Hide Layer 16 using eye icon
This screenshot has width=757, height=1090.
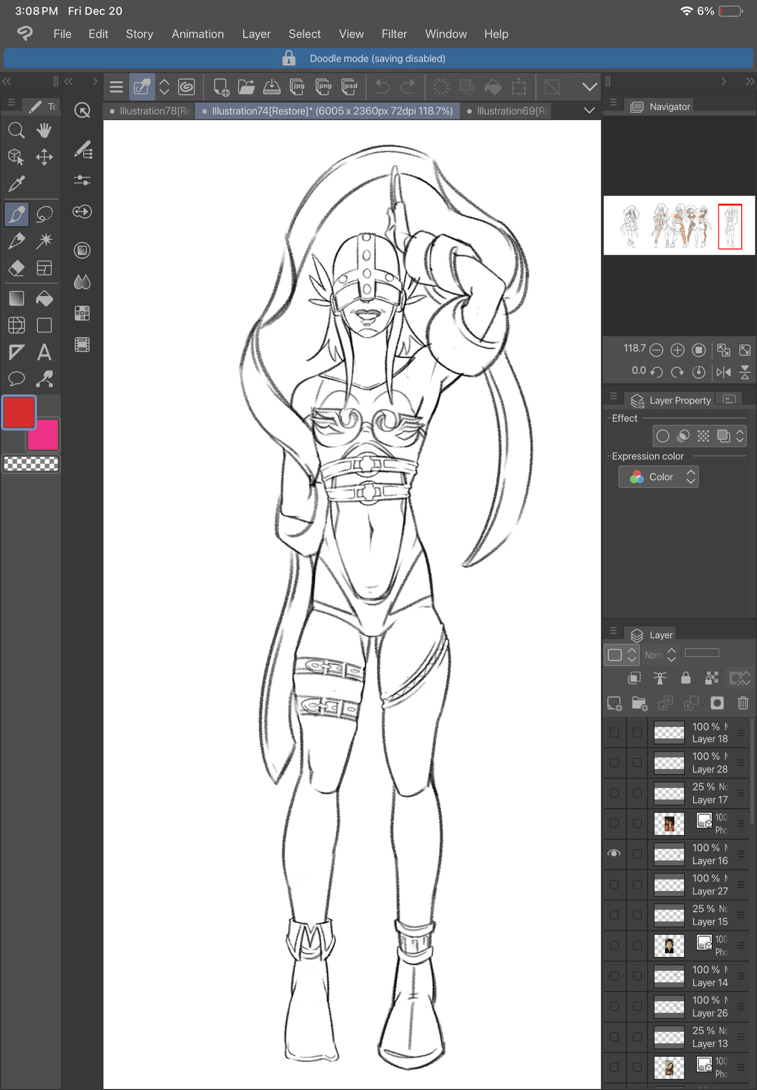614,853
